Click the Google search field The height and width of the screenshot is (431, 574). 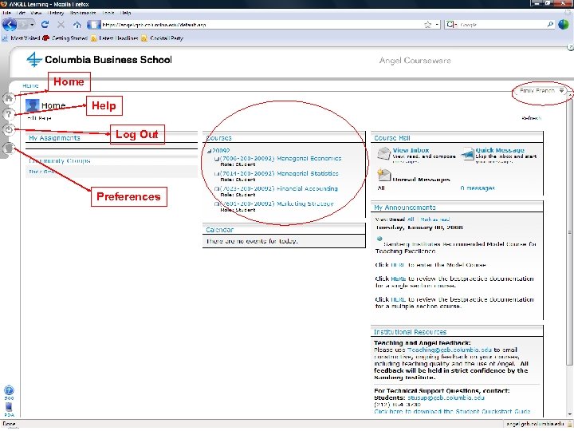point(502,25)
